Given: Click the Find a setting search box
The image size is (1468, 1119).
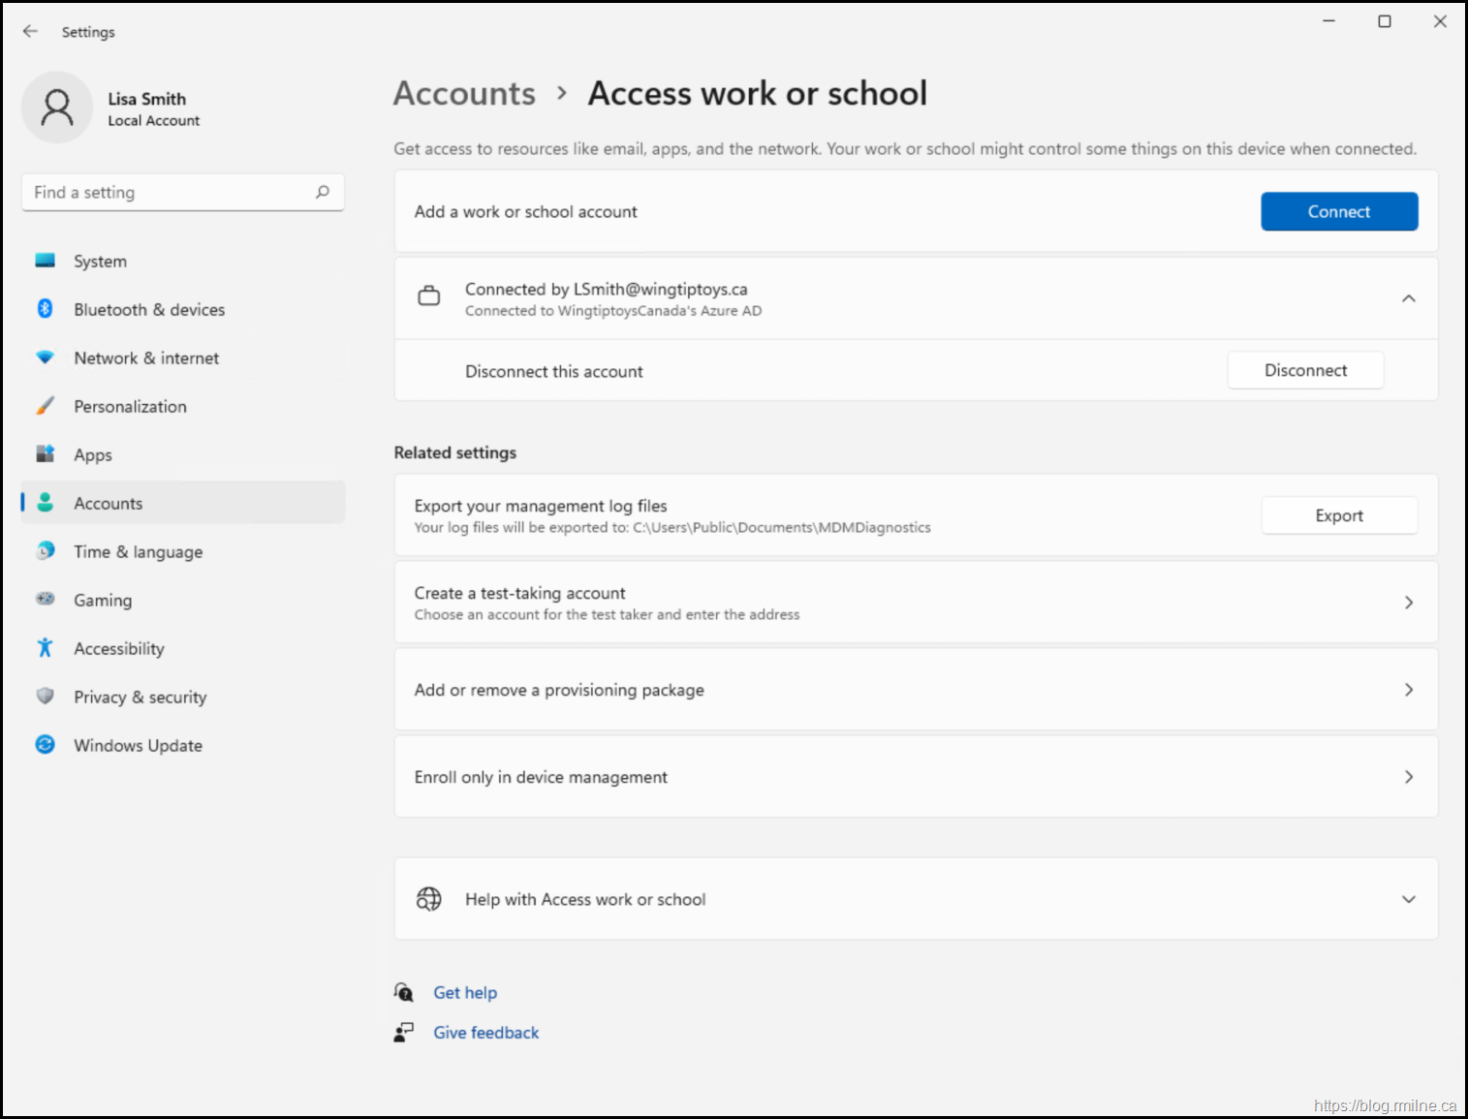Looking at the screenshot, I should click(x=170, y=193).
